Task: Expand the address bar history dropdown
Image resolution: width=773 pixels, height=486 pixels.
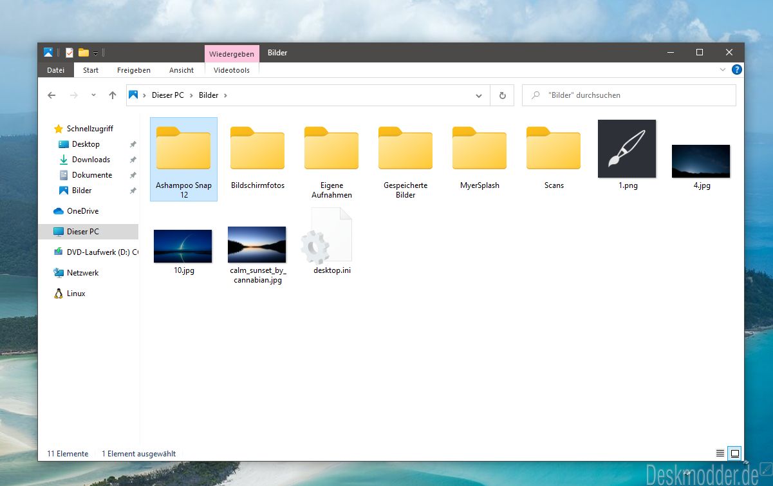Action: tap(479, 95)
